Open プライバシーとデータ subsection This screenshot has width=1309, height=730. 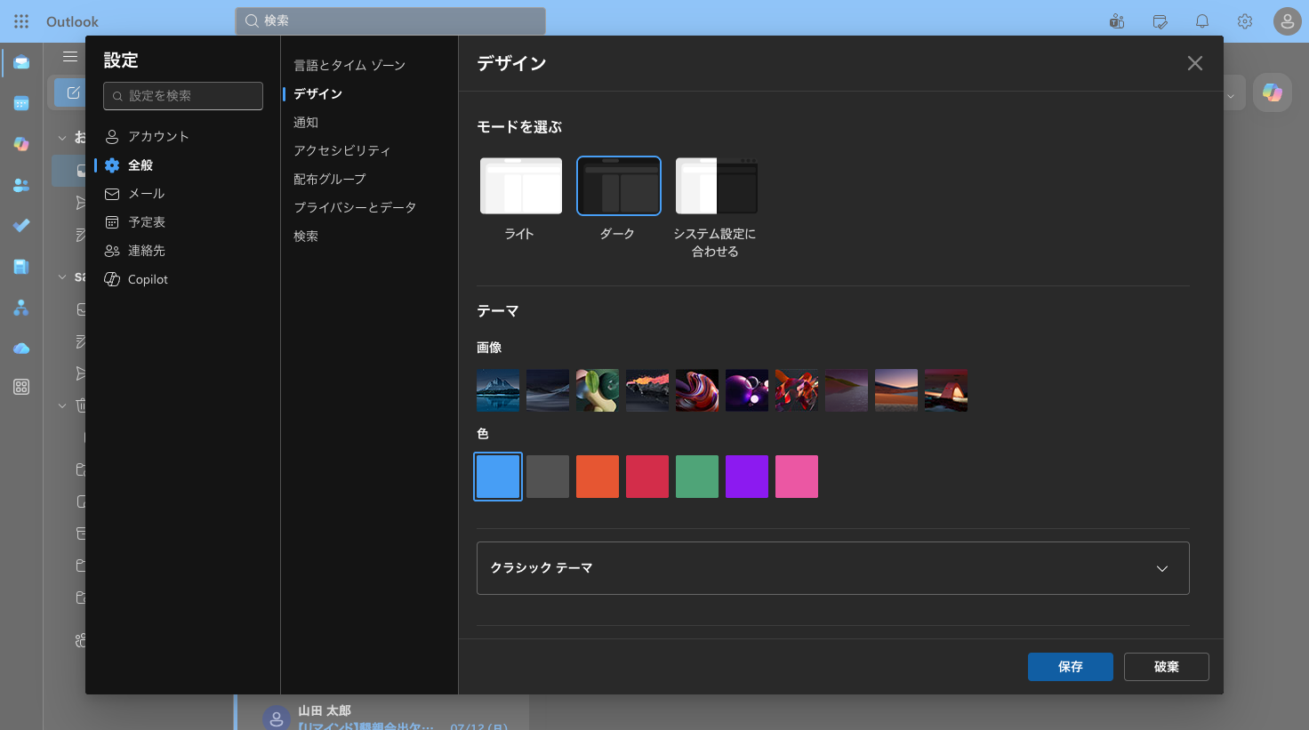(355, 207)
